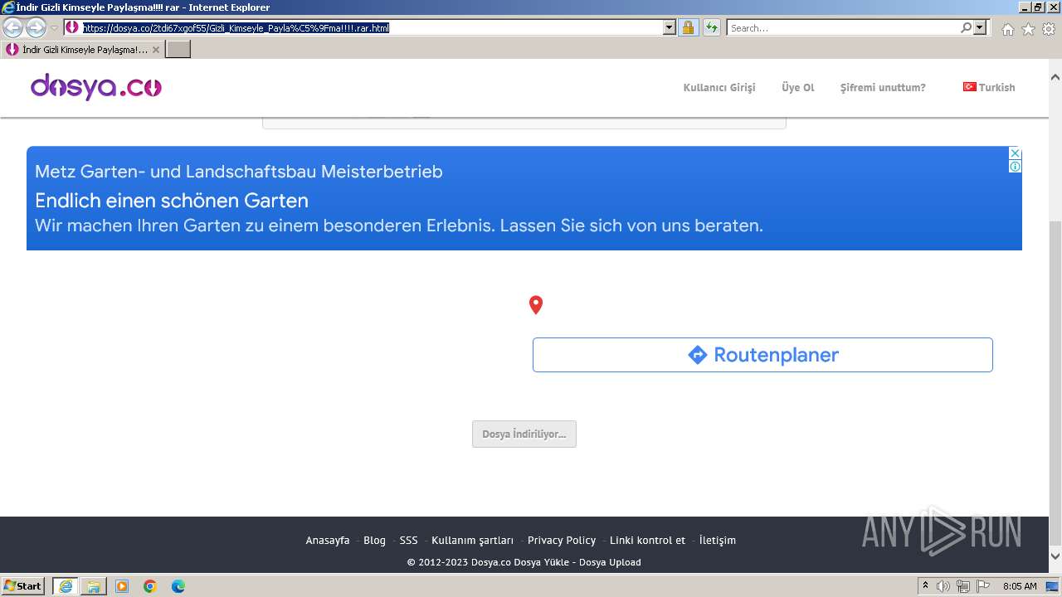The image size is (1062, 597).
Task: Click the 8:05 AM system clock
Action: (x=1020, y=585)
